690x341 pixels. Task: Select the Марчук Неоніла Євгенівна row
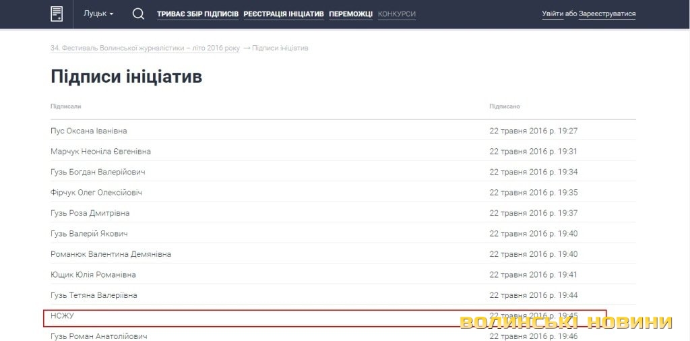coord(100,152)
